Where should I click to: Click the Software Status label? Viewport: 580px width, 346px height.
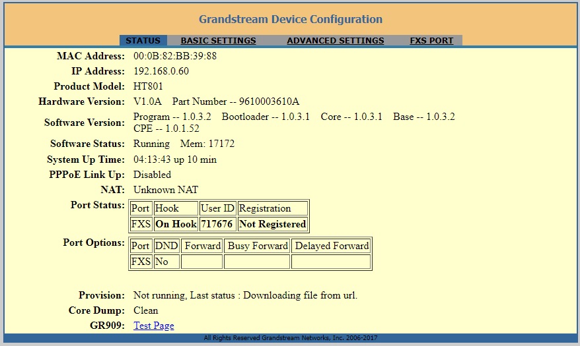(88, 144)
